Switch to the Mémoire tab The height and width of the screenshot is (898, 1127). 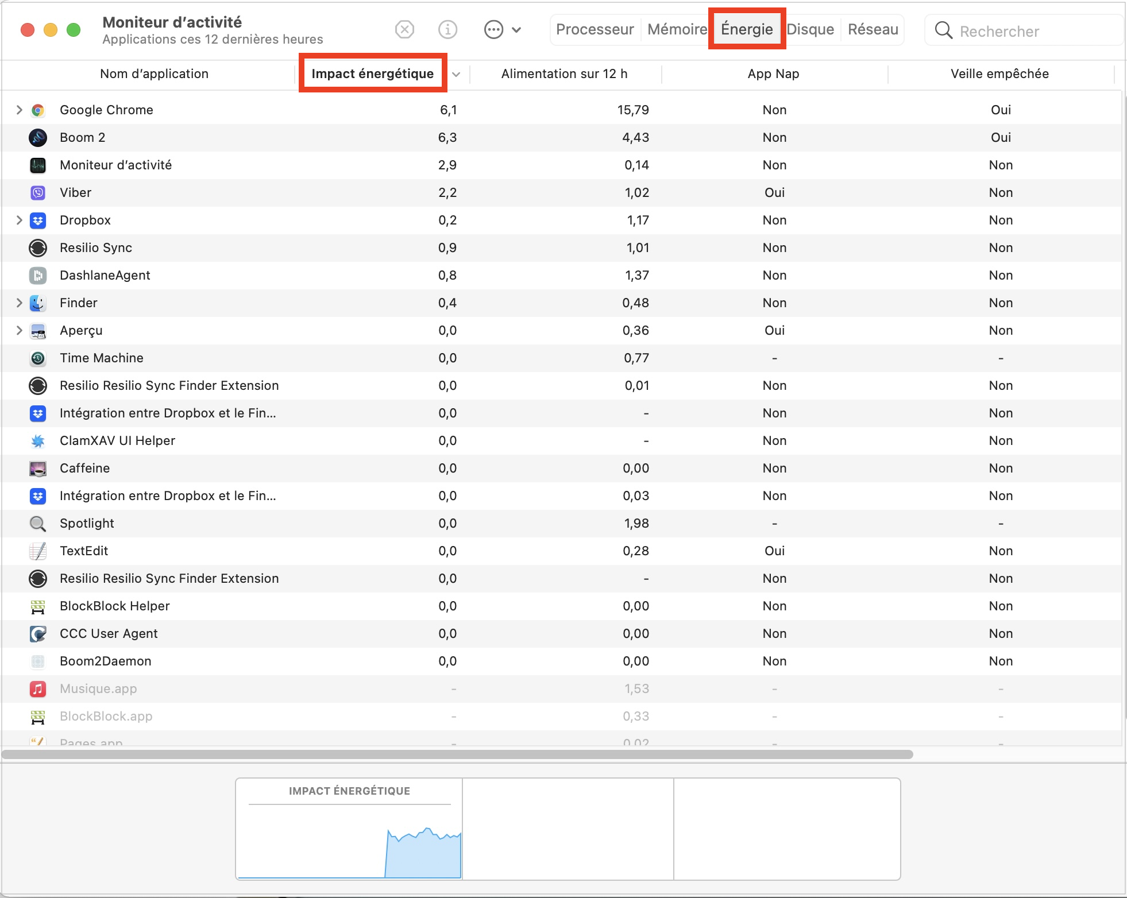pos(677,29)
